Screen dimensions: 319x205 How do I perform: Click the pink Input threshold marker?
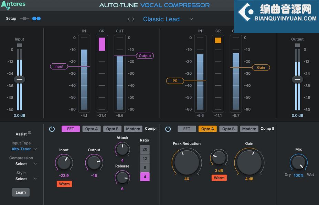coord(59,66)
